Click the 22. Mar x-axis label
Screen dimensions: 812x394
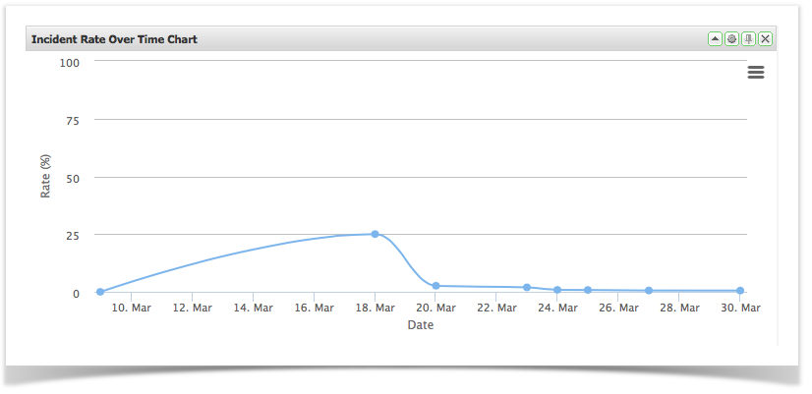click(496, 309)
